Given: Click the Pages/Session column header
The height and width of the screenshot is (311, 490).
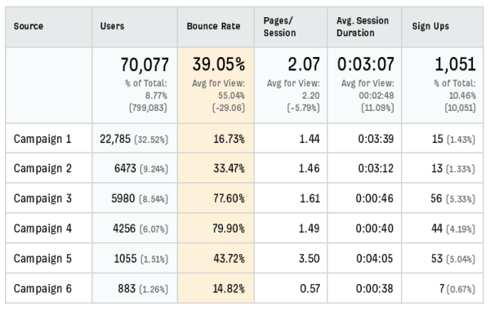Looking at the screenshot, I should (279, 27).
